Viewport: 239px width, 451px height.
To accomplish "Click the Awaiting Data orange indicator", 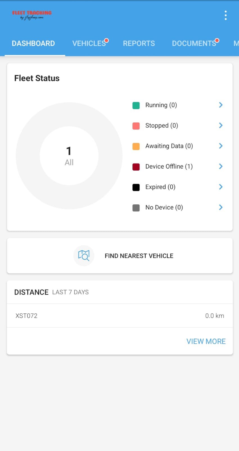I will pyautogui.click(x=136, y=146).
